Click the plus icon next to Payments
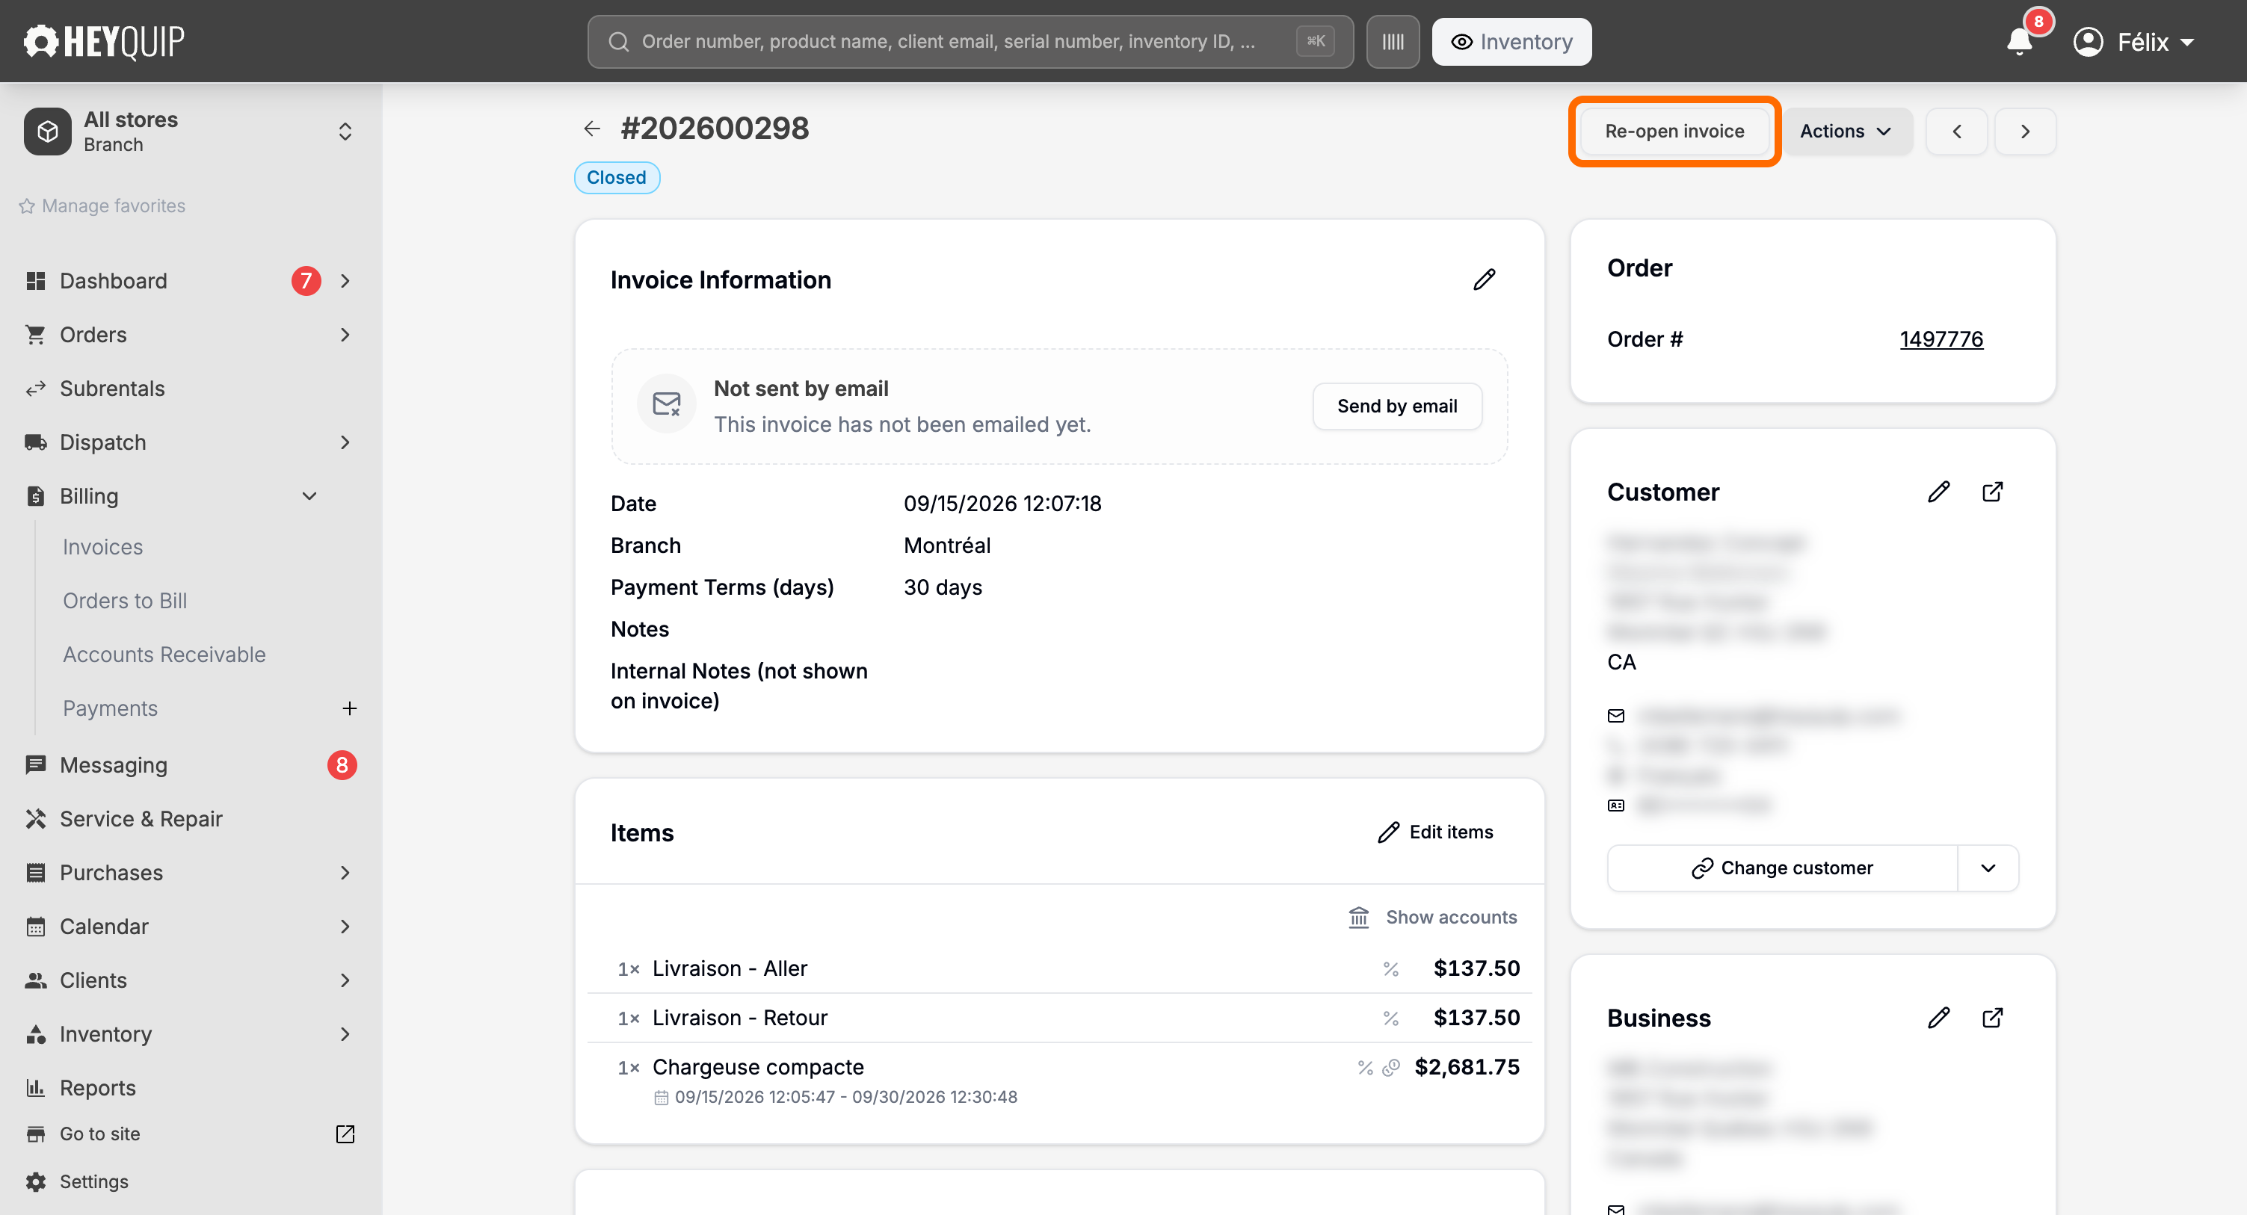 pyautogui.click(x=349, y=708)
